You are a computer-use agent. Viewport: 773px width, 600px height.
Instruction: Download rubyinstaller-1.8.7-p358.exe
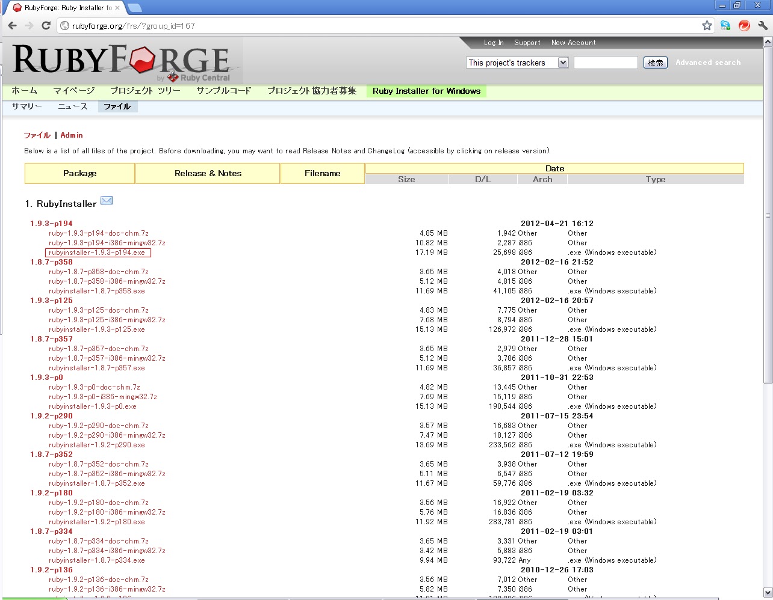point(97,291)
